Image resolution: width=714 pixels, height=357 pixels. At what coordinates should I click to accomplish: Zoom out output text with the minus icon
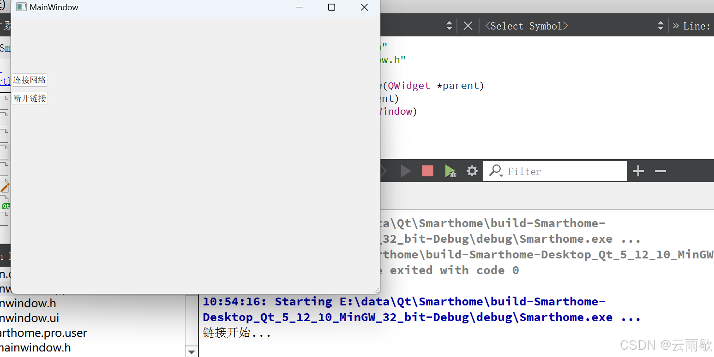(x=660, y=171)
